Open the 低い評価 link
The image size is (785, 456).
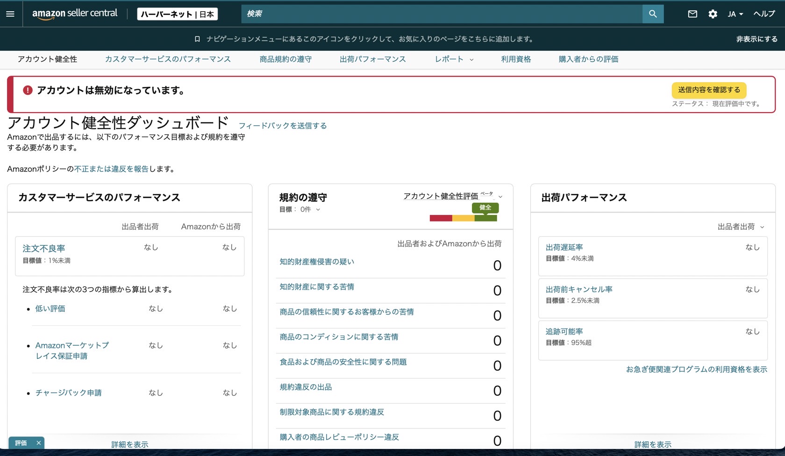click(50, 308)
